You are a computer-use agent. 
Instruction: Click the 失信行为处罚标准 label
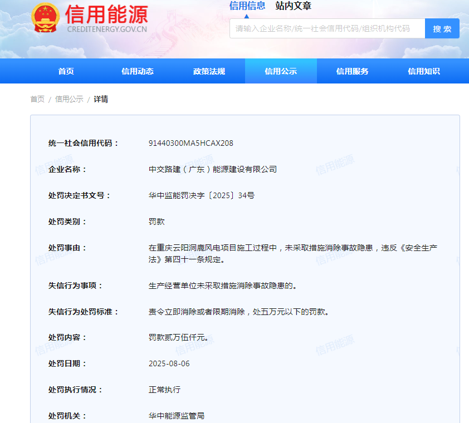[x=84, y=312]
